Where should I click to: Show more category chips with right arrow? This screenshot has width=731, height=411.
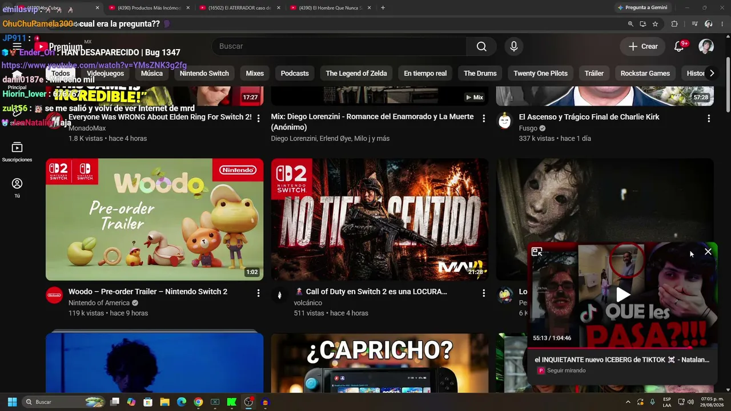coord(712,73)
